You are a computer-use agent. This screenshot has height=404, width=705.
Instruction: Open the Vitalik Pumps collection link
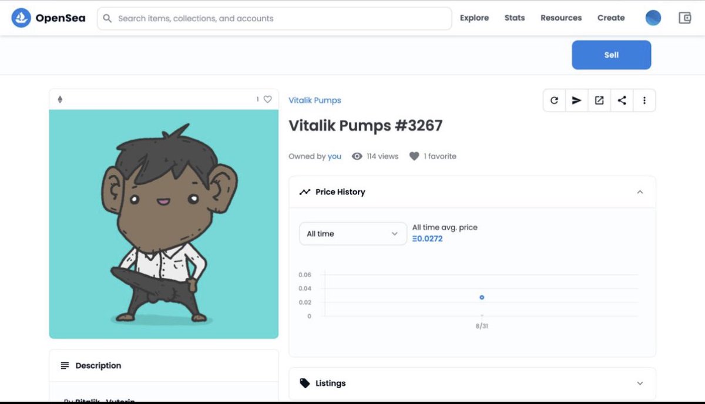(315, 100)
